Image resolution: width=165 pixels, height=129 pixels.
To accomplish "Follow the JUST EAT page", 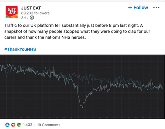I will pos(138,7).
